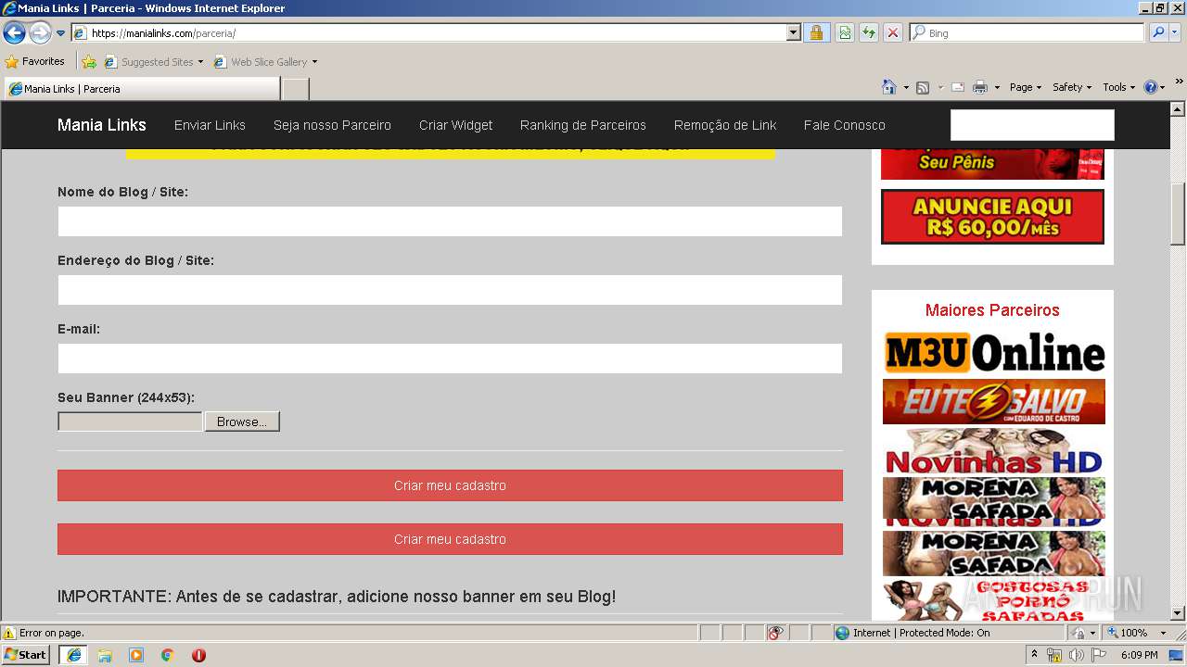This screenshot has height=667, width=1187.
Task: Click Add to Favorites bar icon
Action: coord(89,62)
